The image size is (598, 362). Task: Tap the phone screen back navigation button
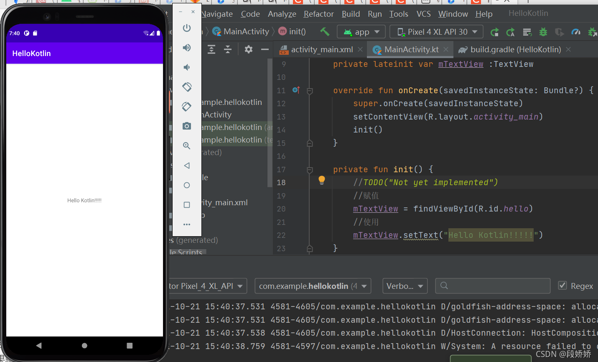[39, 346]
